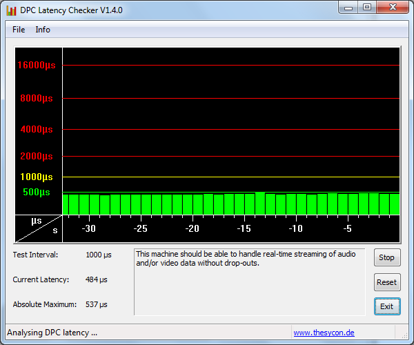Viewport: 414px width, 345px height.
Task: Click the 16000µs red axis label
Action: (36, 66)
